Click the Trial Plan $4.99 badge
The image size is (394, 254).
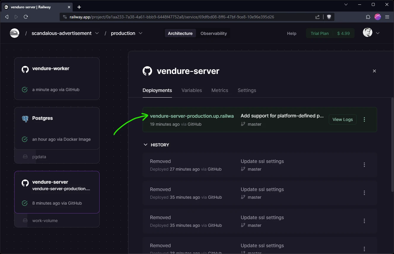point(330,33)
